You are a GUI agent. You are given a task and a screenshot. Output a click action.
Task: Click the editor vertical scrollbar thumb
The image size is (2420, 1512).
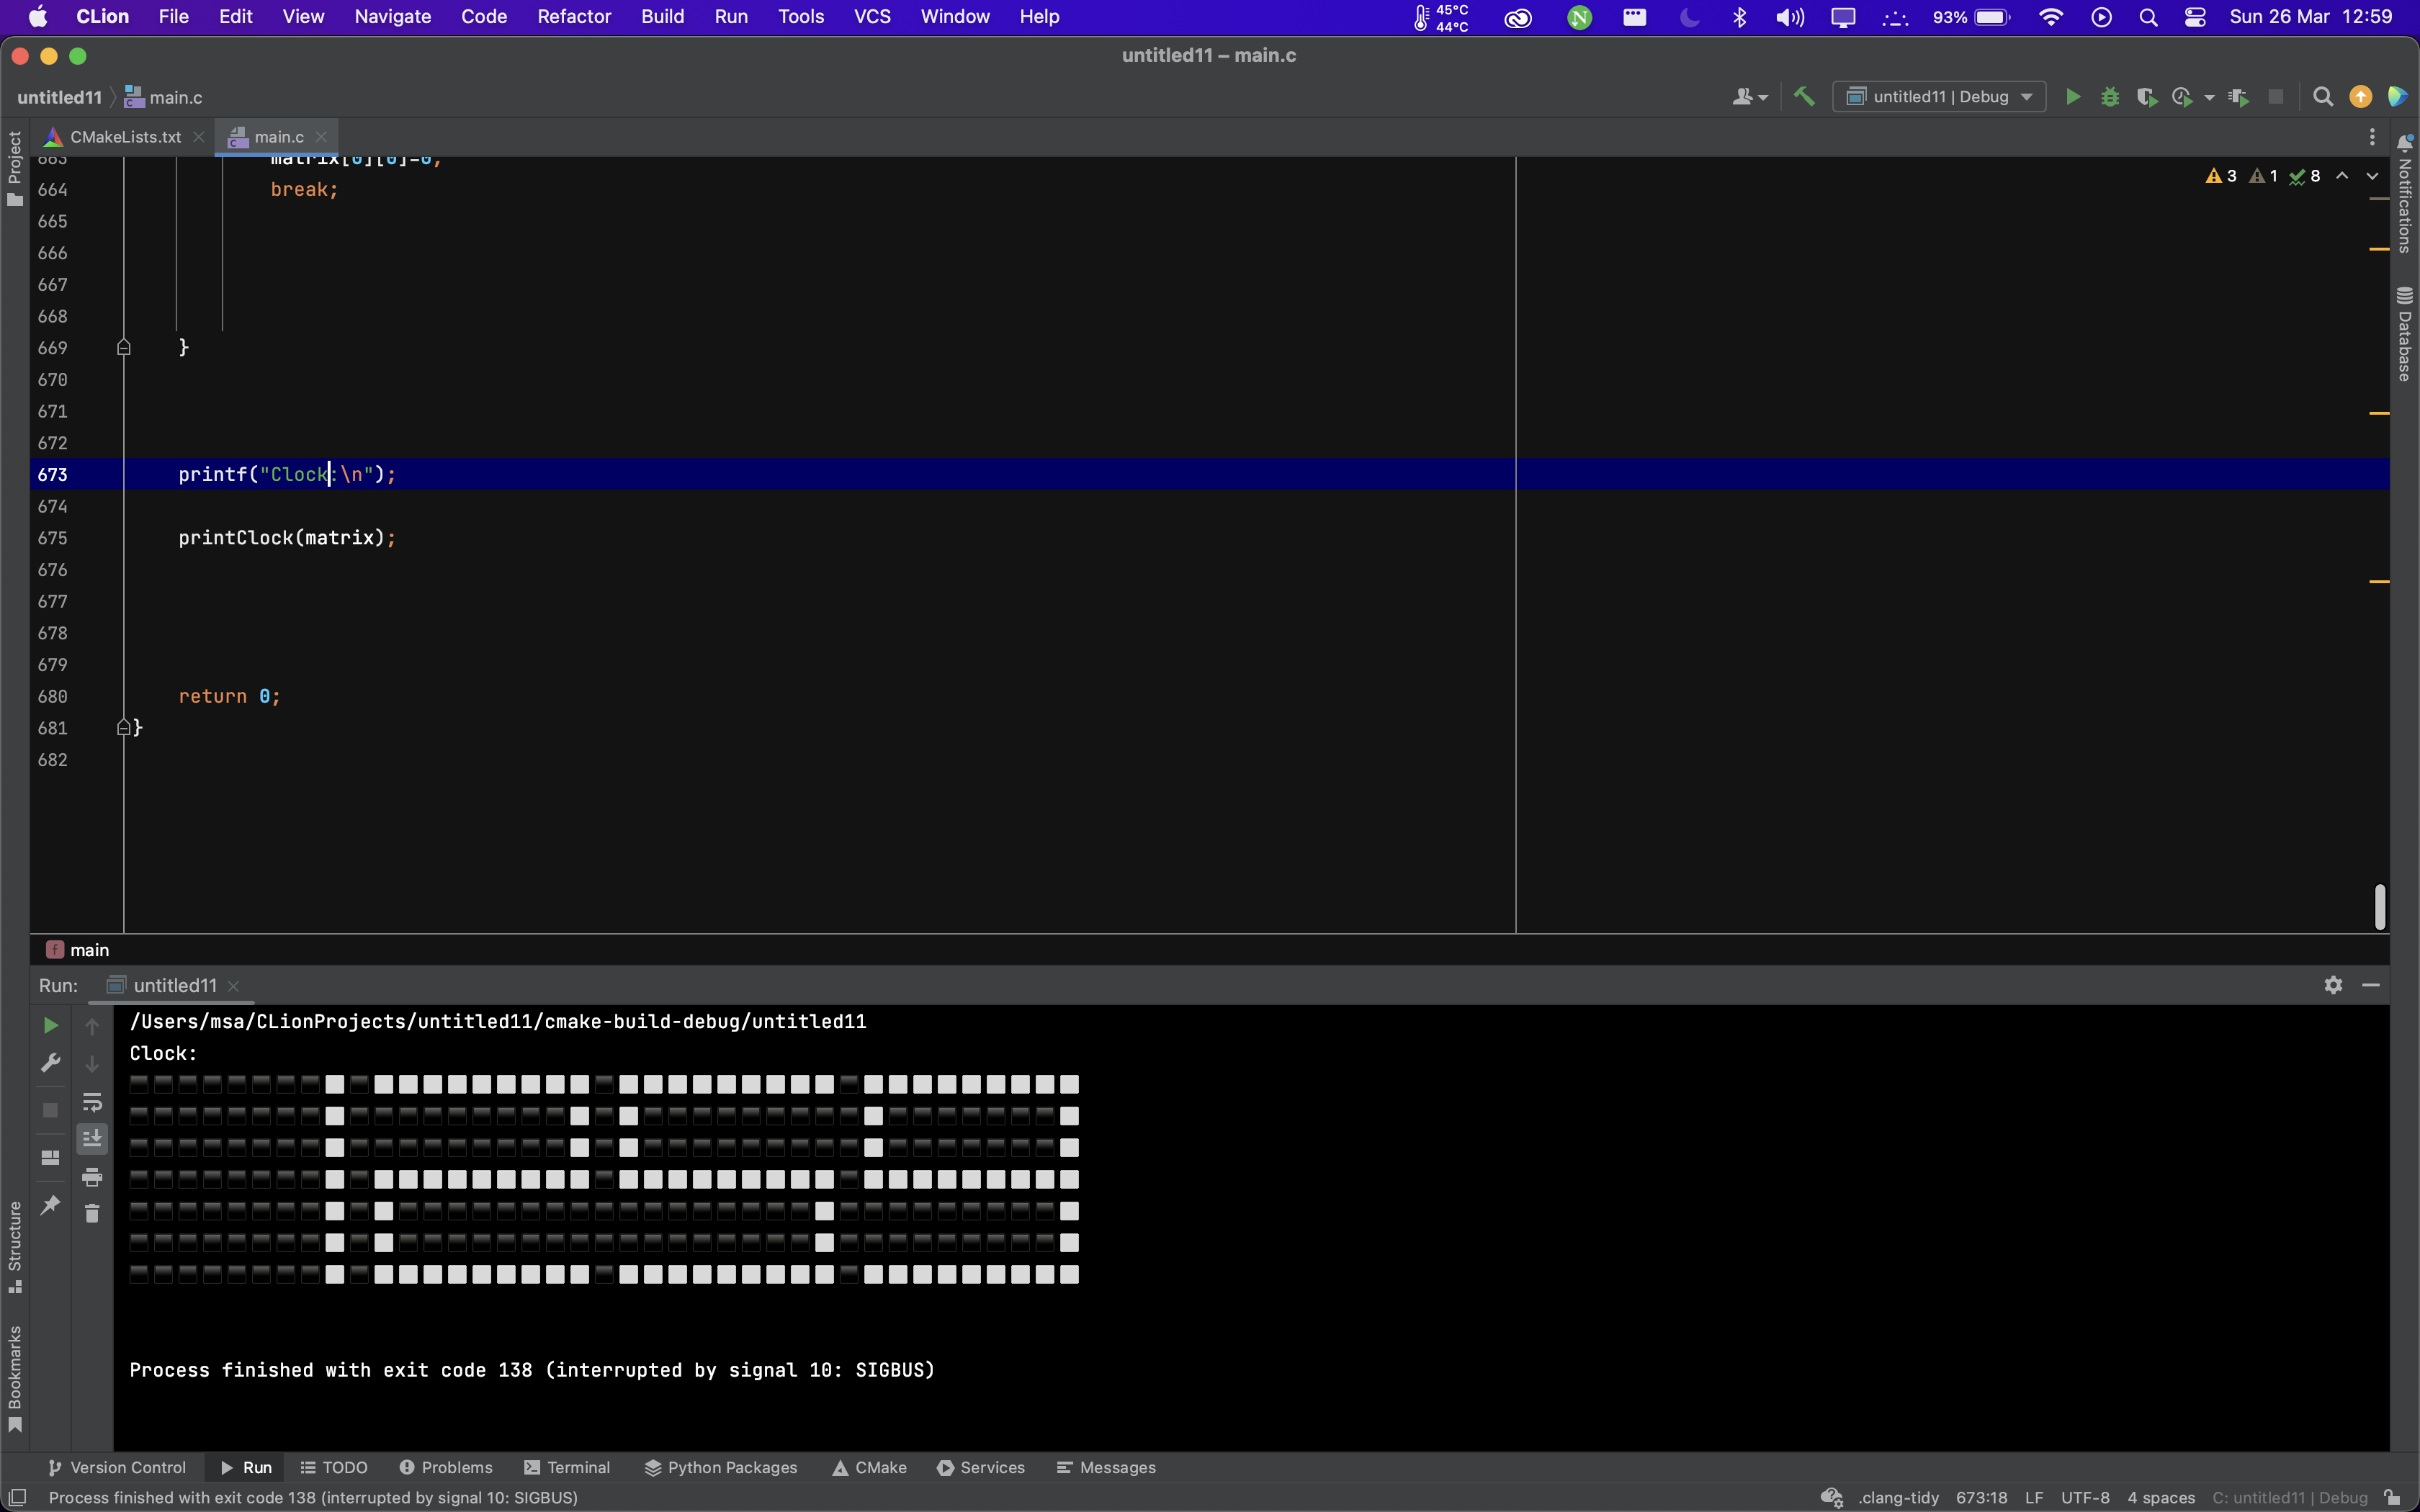pos(2379,906)
